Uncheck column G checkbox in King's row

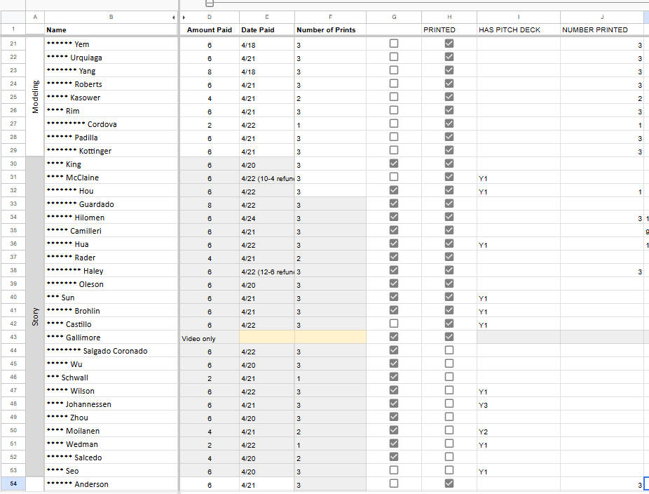pos(394,164)
